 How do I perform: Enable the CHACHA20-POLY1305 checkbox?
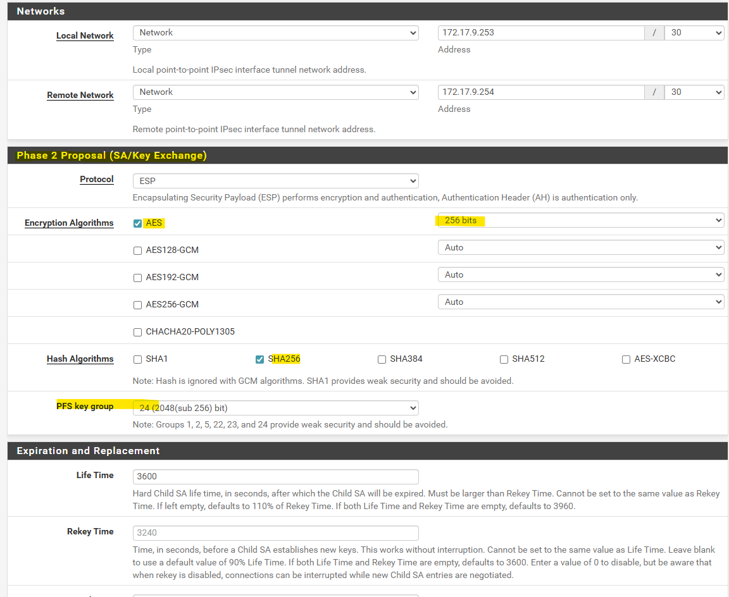click(137, 332)
